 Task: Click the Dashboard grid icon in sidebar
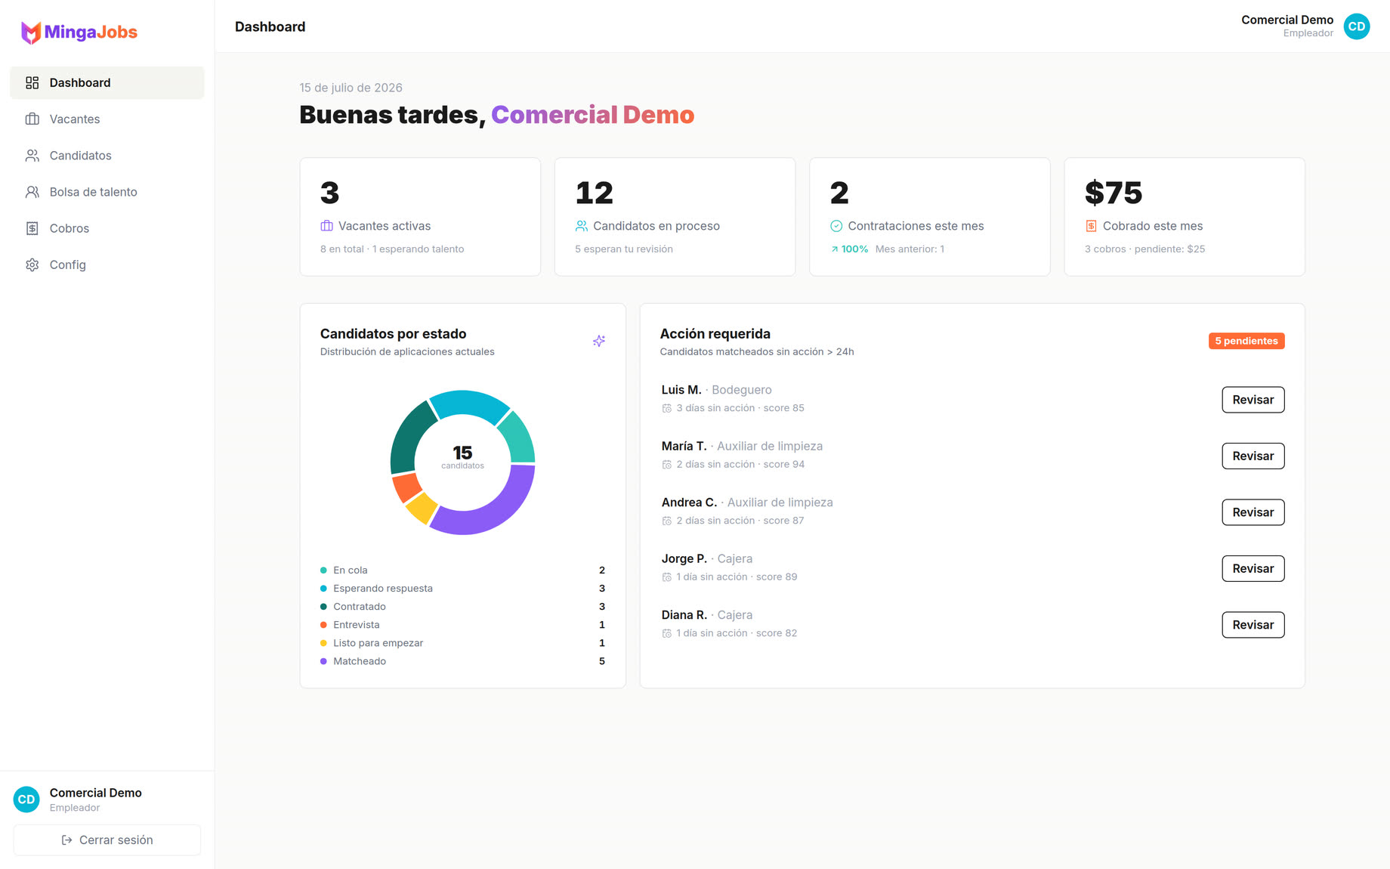click(x=32, y=82)
